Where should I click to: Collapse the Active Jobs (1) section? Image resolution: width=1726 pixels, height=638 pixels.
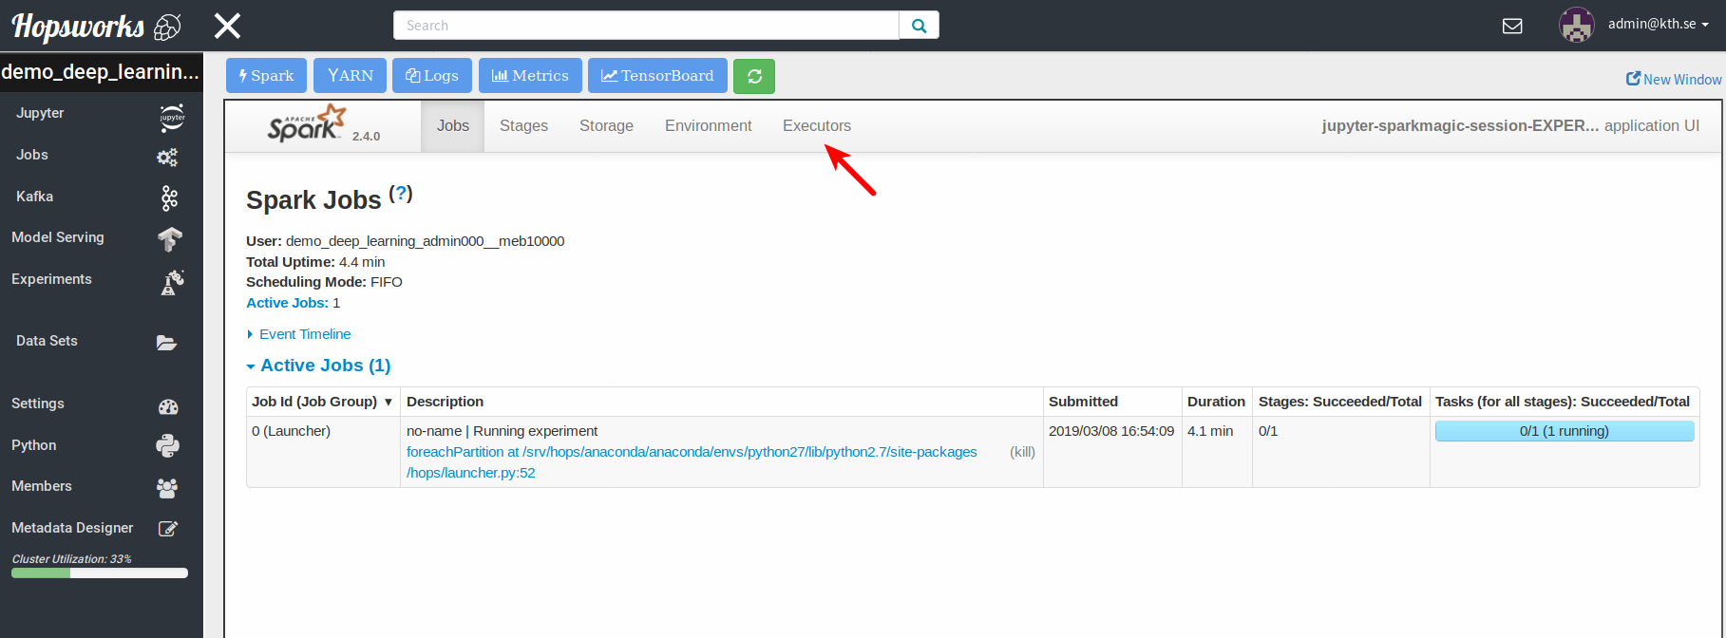pos(319,366)
